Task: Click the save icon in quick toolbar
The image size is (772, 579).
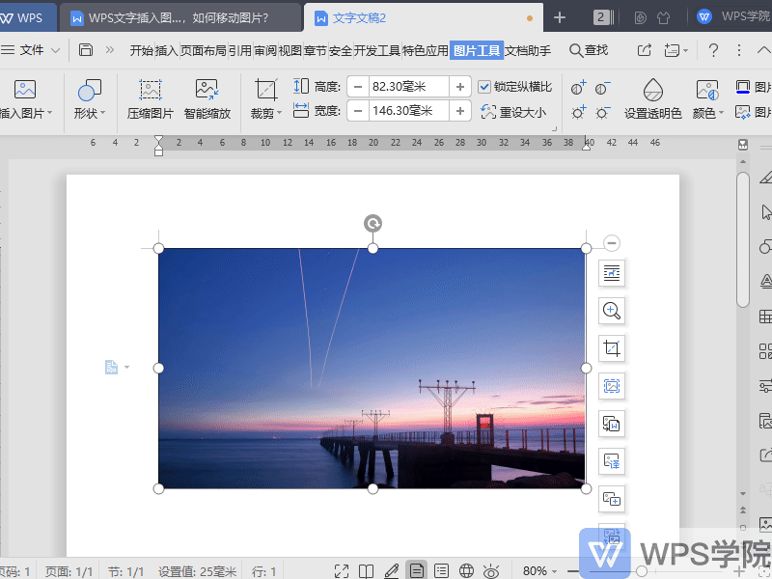Action: click(86, 50)
